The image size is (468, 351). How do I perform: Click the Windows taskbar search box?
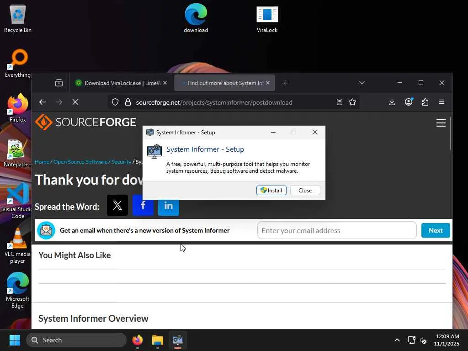pyautogui.click(x=76, y=340)
